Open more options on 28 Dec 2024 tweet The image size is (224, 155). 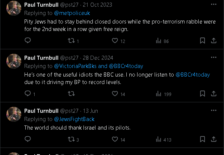click(214, 58)
